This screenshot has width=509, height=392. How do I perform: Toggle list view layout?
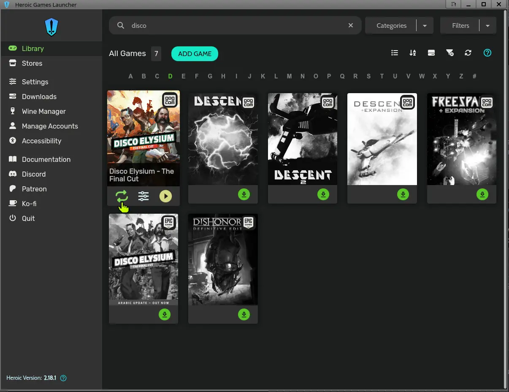(x=395, y=53)
